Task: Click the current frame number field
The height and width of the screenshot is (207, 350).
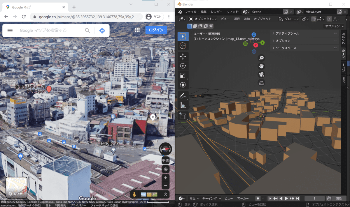Action: pyautogui.click(x=314, y=198)
